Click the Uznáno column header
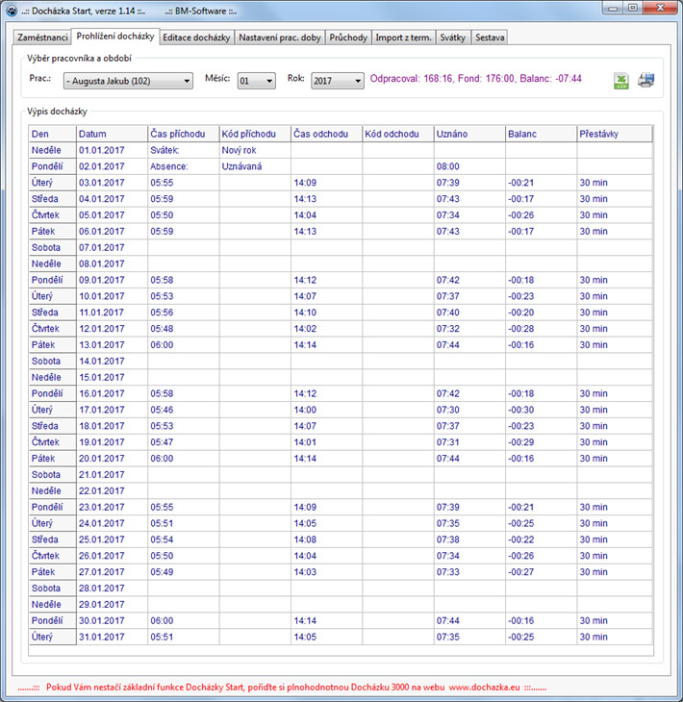This screenshot has height=702, width=683. (x=469, y=134)
